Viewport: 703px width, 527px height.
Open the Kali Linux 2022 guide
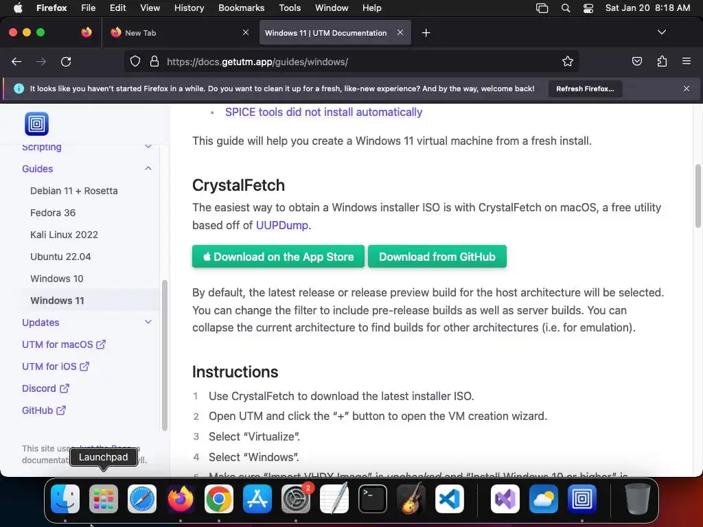coord(64,235)
